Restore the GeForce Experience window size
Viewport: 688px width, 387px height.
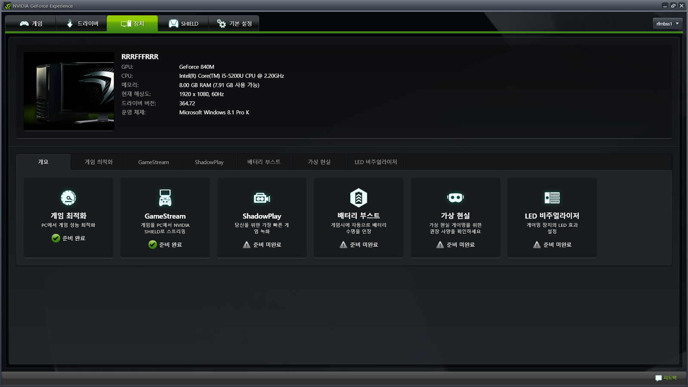point(673,6)
